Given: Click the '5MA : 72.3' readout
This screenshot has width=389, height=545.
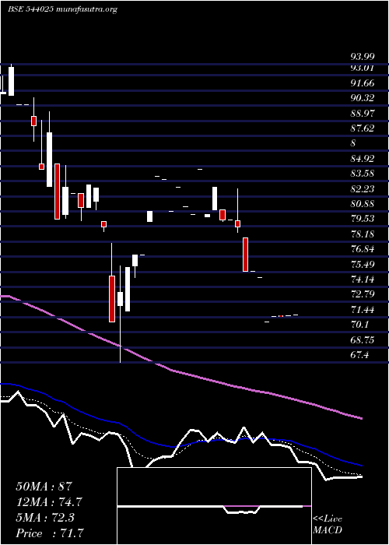Looking at the screenshot, I should click(45, 518).
